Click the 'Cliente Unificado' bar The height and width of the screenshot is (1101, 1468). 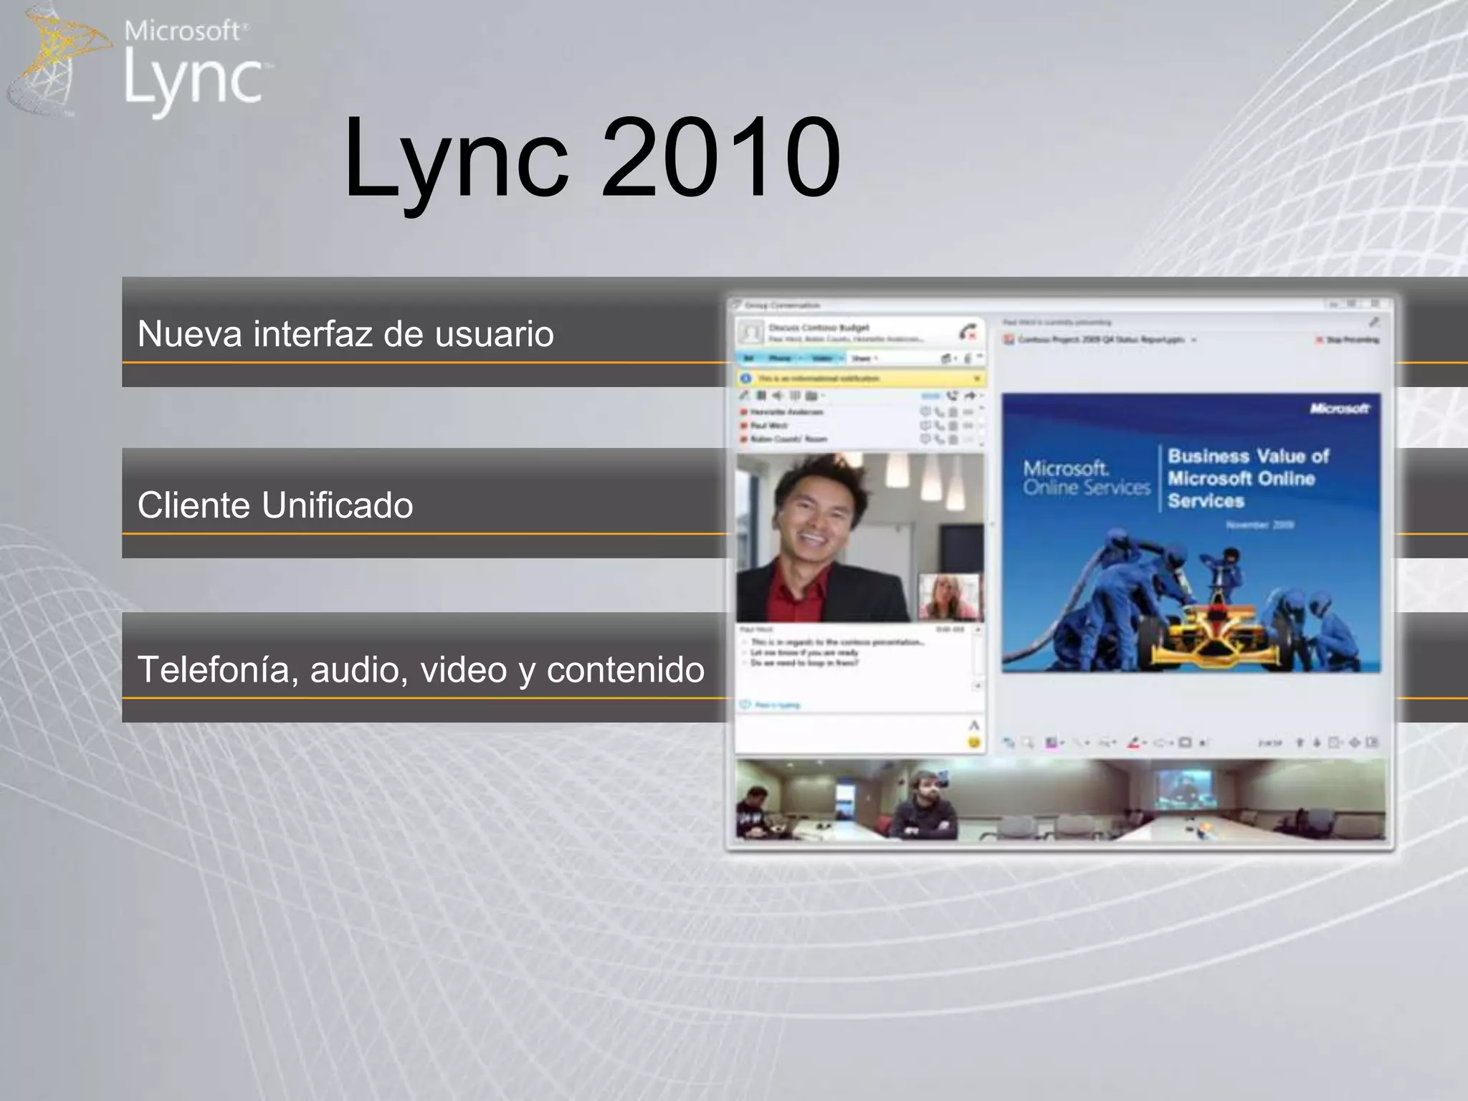[x=426, y=503]
